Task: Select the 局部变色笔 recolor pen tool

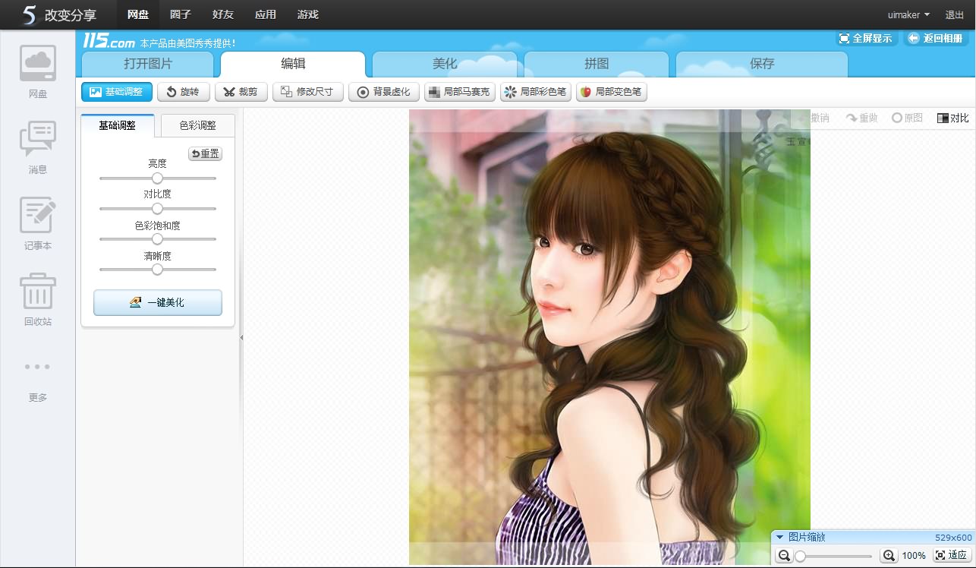Action: coord(612,92)
